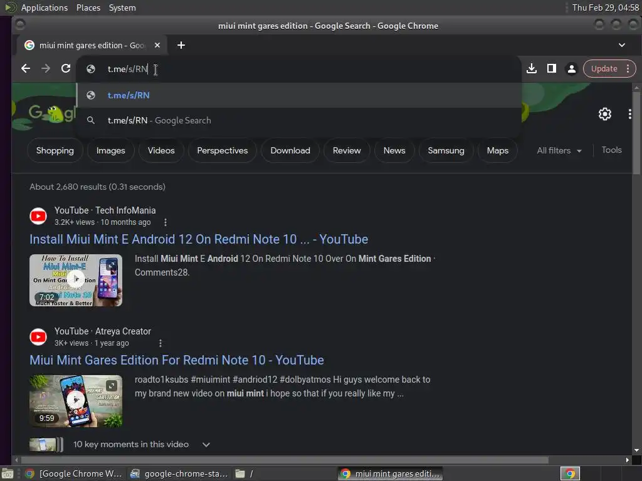Click YouTube icon of Atreya Creator result
Viewport: 642px width, 481px height.
coord(38,336)
